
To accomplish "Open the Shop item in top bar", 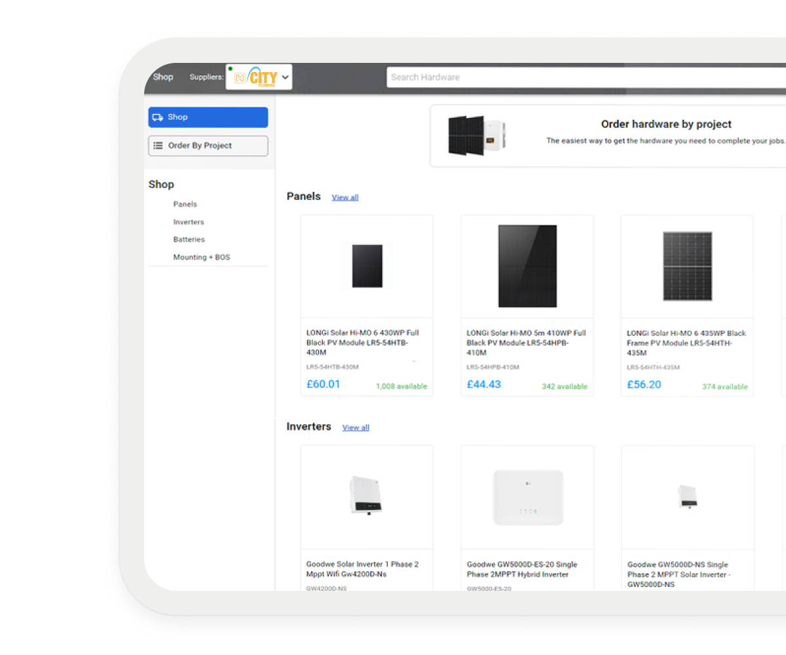I will pyautogui.click(x=163, y=77).
